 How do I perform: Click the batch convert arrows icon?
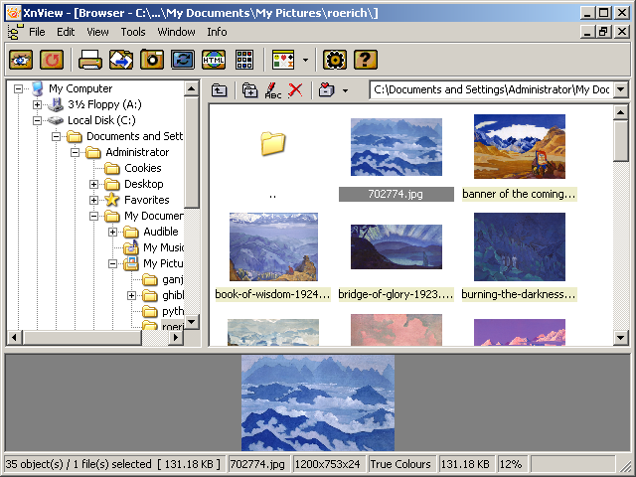pyautogui.click(x=183, y=60)
